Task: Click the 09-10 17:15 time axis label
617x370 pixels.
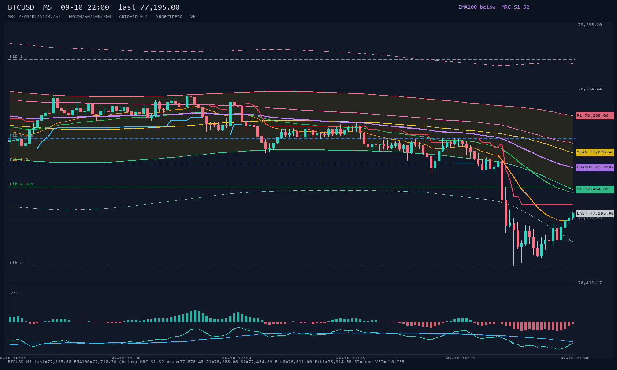Action: pyautogui.click(x=351, y=358)
